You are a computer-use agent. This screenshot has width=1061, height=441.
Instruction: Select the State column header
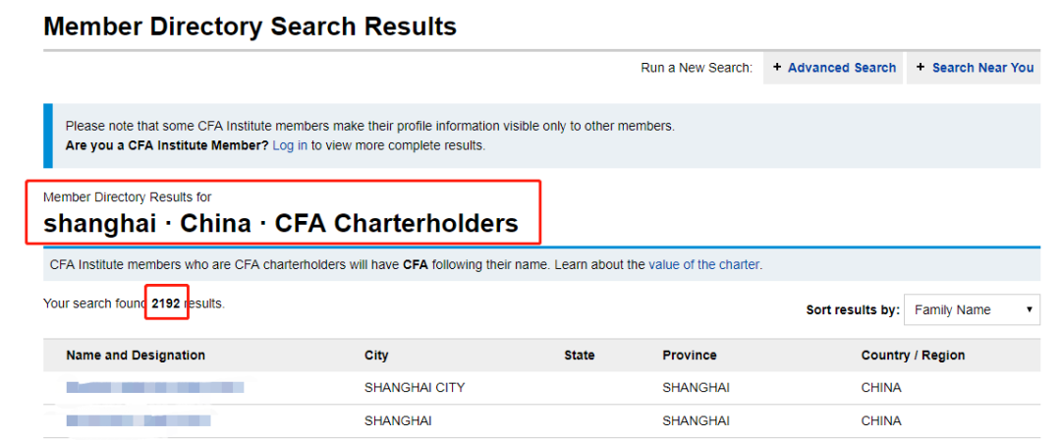click(x=579, y=356)
